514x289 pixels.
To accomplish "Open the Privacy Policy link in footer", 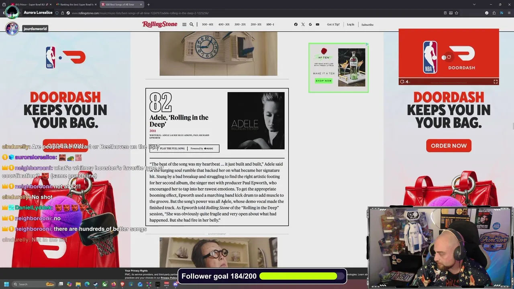I will pos(169,278).
